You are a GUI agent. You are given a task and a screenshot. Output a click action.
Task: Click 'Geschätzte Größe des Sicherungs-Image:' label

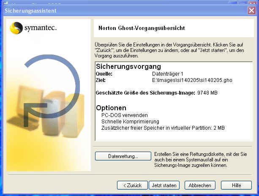[145, 93]
